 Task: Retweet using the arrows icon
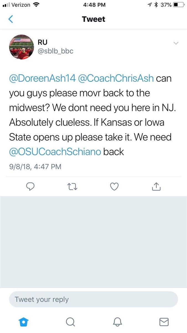[73, 187]
